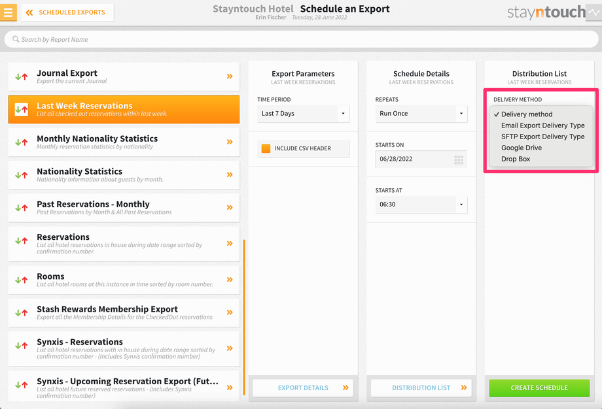This screenshot has width=602, height=409.
Task: Open Monthly Nationality Statistics chevron
Action: [230, 142]
